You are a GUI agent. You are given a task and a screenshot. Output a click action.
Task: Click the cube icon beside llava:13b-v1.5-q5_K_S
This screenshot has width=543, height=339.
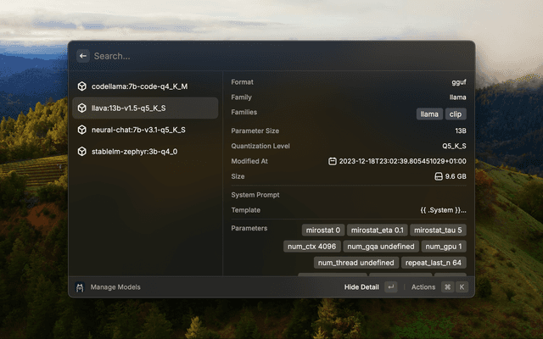pyautogui.click(x=81, y=108)
